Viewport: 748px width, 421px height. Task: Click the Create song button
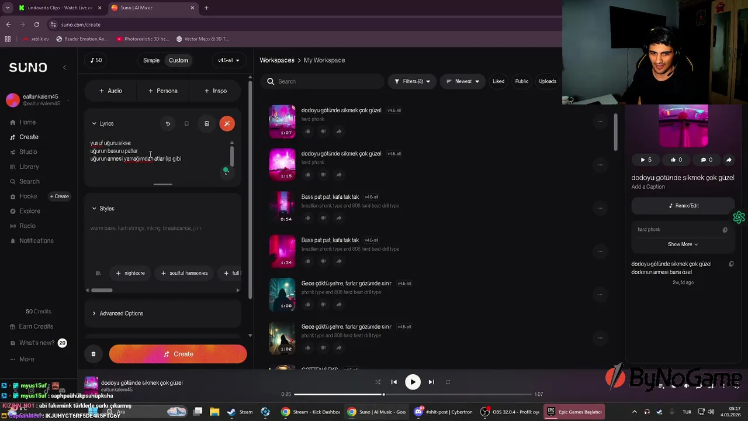click(x=178, y=354)
